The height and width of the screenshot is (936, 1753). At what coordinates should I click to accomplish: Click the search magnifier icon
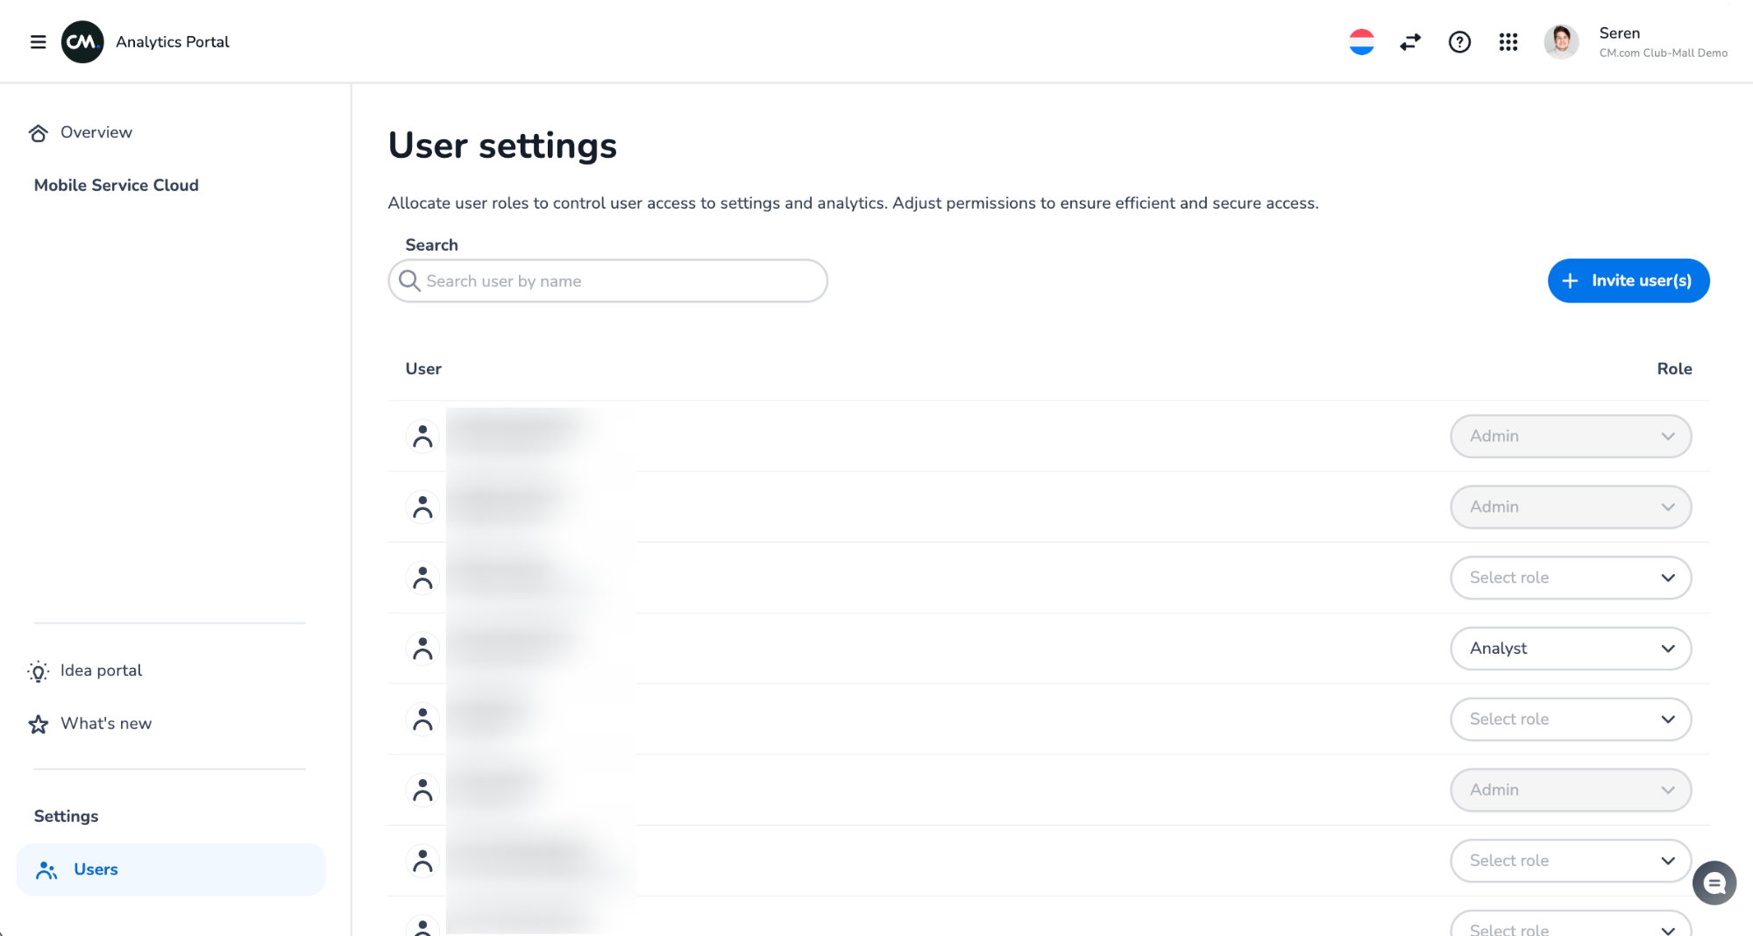point(409,280)
